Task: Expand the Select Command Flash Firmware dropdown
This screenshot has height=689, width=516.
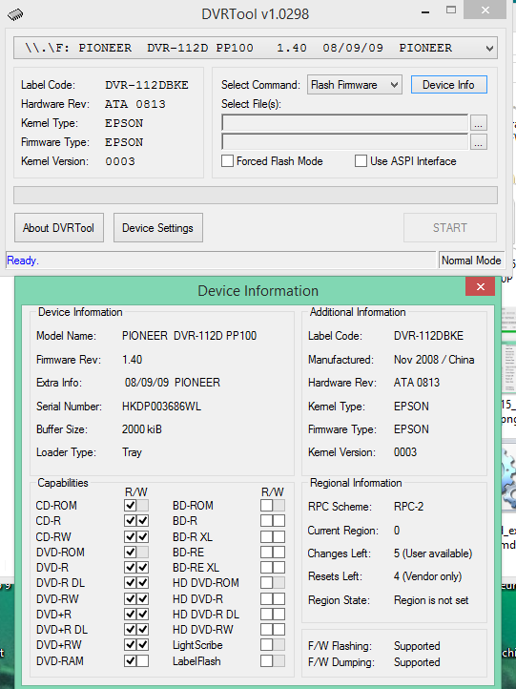Action: [x=355, y=85]
